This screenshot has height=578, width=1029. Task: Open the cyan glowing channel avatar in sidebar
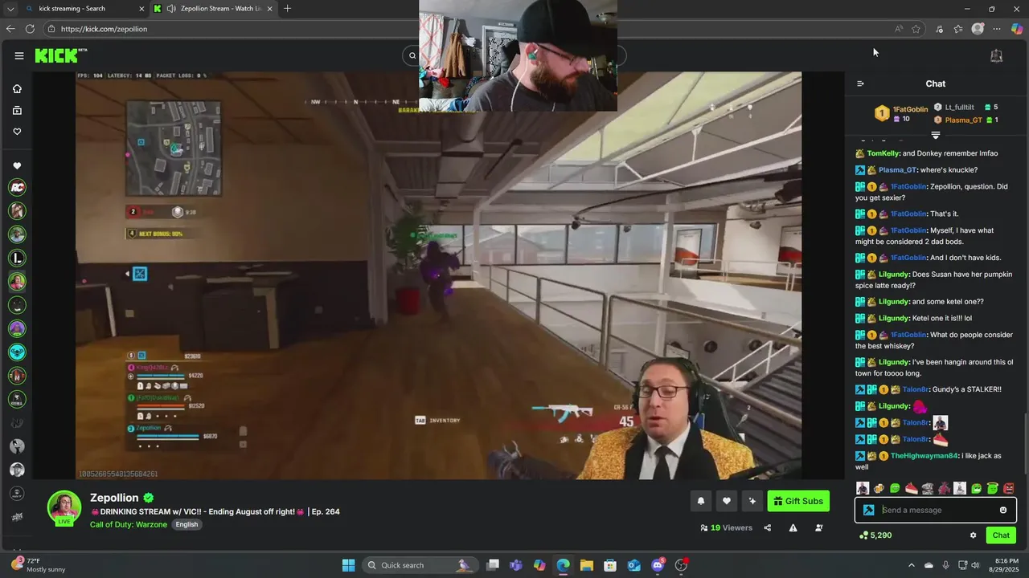tap(17, 352)
